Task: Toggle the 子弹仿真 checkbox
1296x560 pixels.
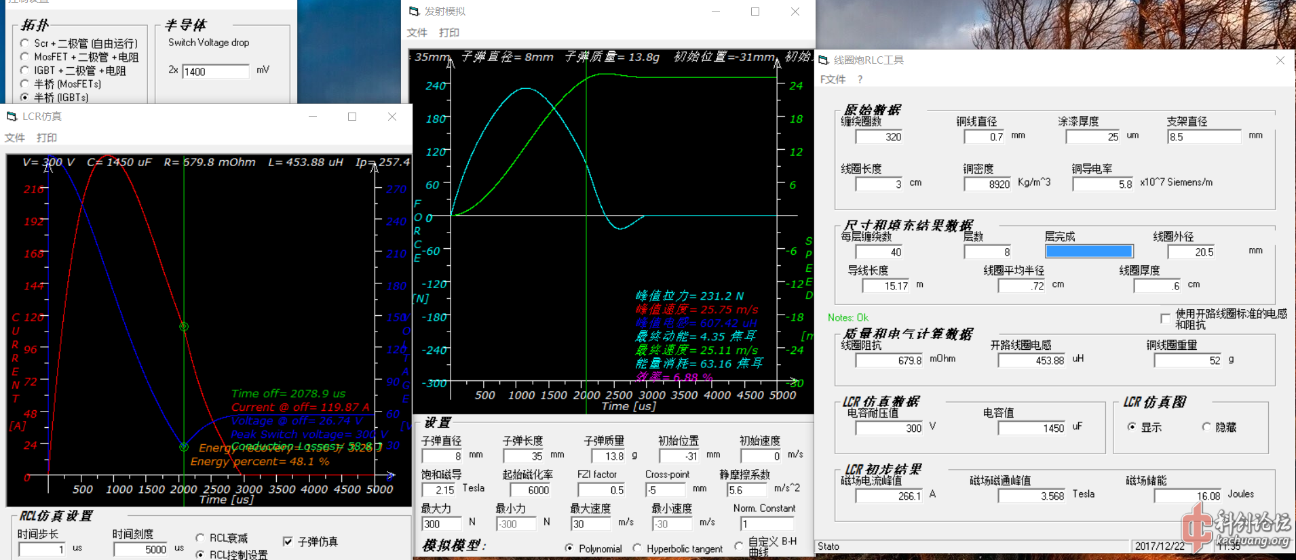Action: tap(288, 542)
